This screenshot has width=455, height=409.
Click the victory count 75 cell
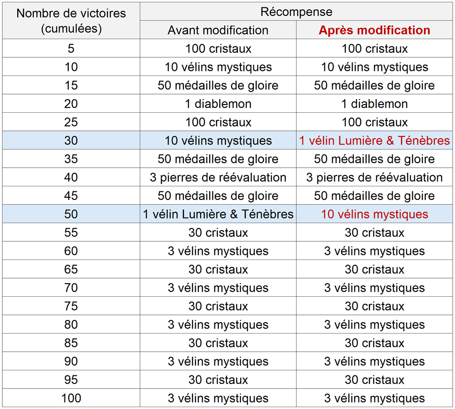click(x=71, y=306)
